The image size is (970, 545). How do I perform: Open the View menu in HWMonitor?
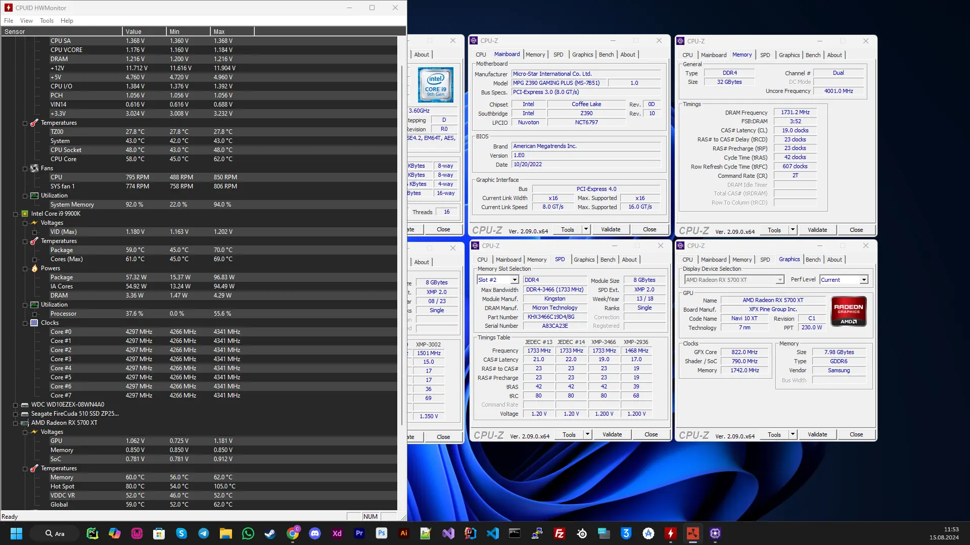click(x=26, y=21)
